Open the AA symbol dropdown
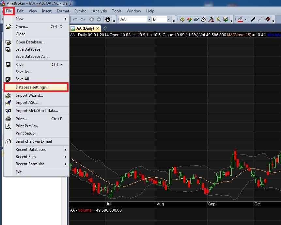Viewport: 281px width, 225px height. pyautogui.click(x=149, y=19)
